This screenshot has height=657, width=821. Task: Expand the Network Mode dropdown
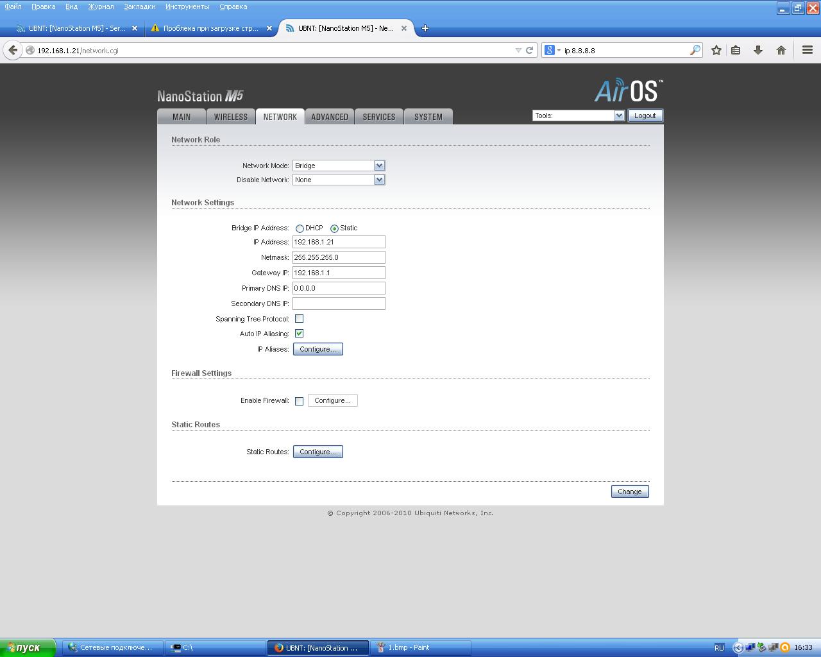click(x=339, y=166)
